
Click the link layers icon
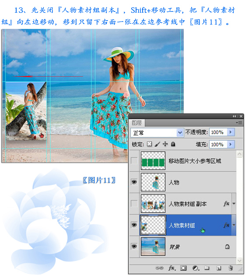159,268
